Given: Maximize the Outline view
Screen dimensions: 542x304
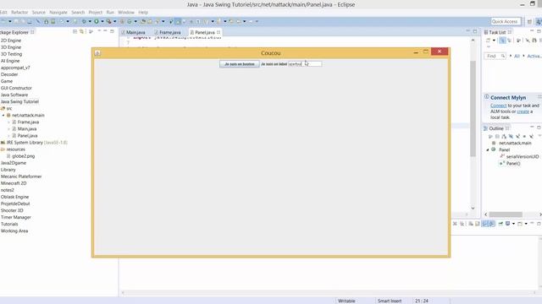Looking at the screenshot, I should pyautogui.click(x=539, y=128).
